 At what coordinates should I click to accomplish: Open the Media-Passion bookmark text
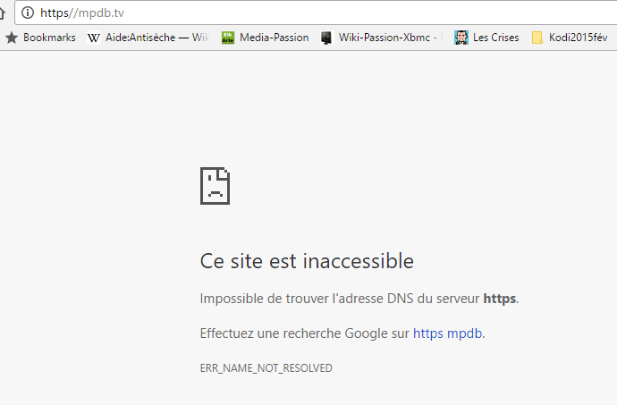275,38
